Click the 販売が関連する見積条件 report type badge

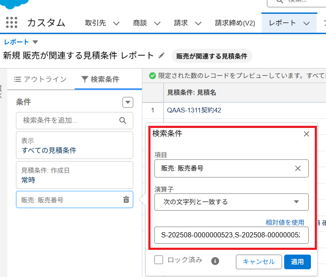(212, 56)
